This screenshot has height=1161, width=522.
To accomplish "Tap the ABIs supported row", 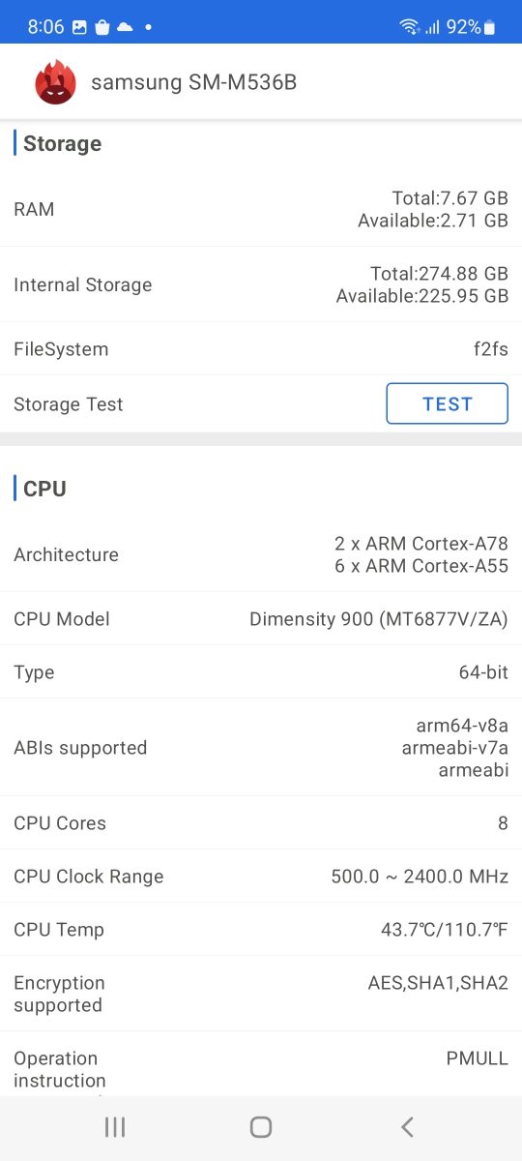I will click(261, 748).
